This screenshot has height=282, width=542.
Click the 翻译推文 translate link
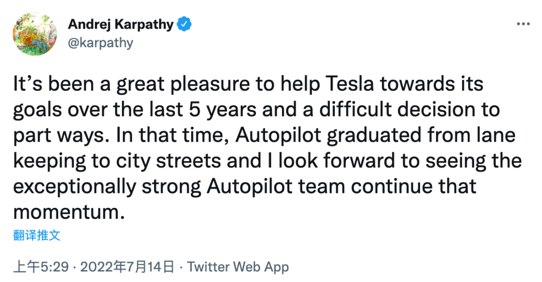[37, 235]
